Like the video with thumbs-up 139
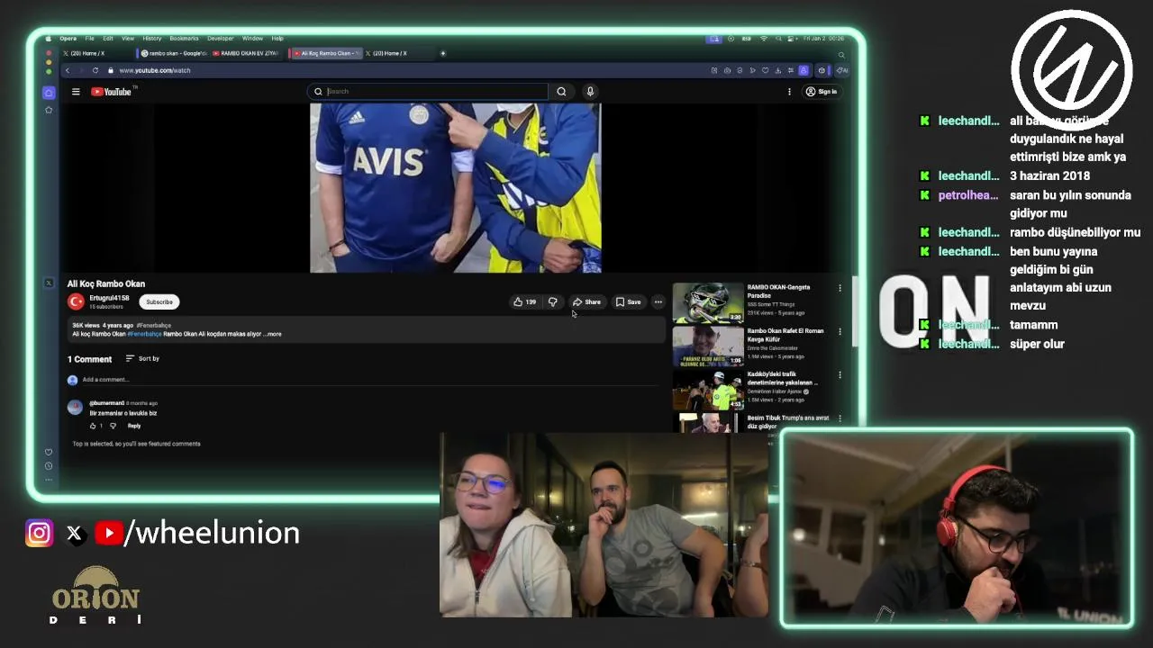1153x648 pixels. (x=525, y=302)
